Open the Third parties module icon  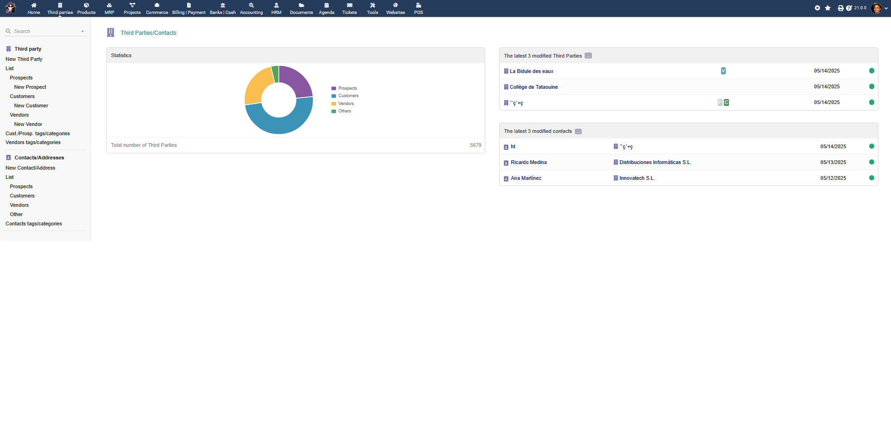pyautogui.click(x=59, y=8)
